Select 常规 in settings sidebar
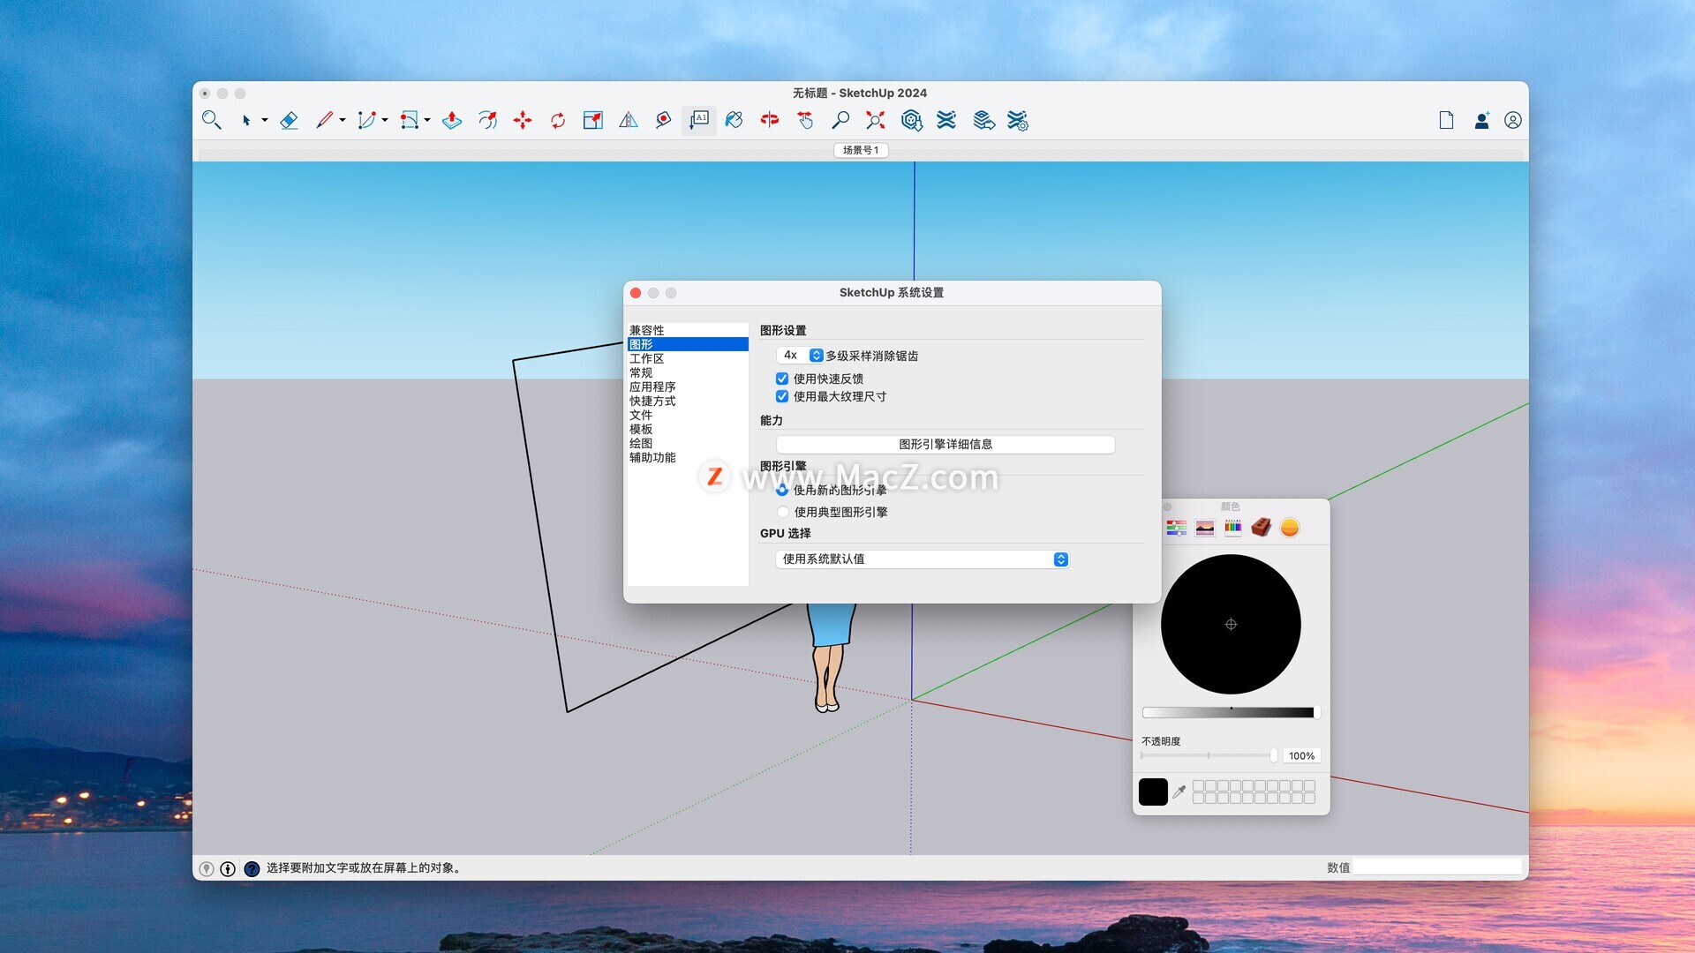Image resolution: width=1695 pixels, height=953 pixels. pyautogui.click(x=688, y=372)
